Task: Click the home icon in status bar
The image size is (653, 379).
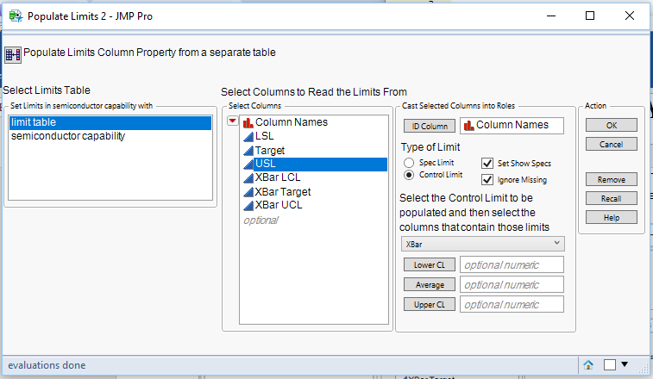Action: click(x=588, y=364)
